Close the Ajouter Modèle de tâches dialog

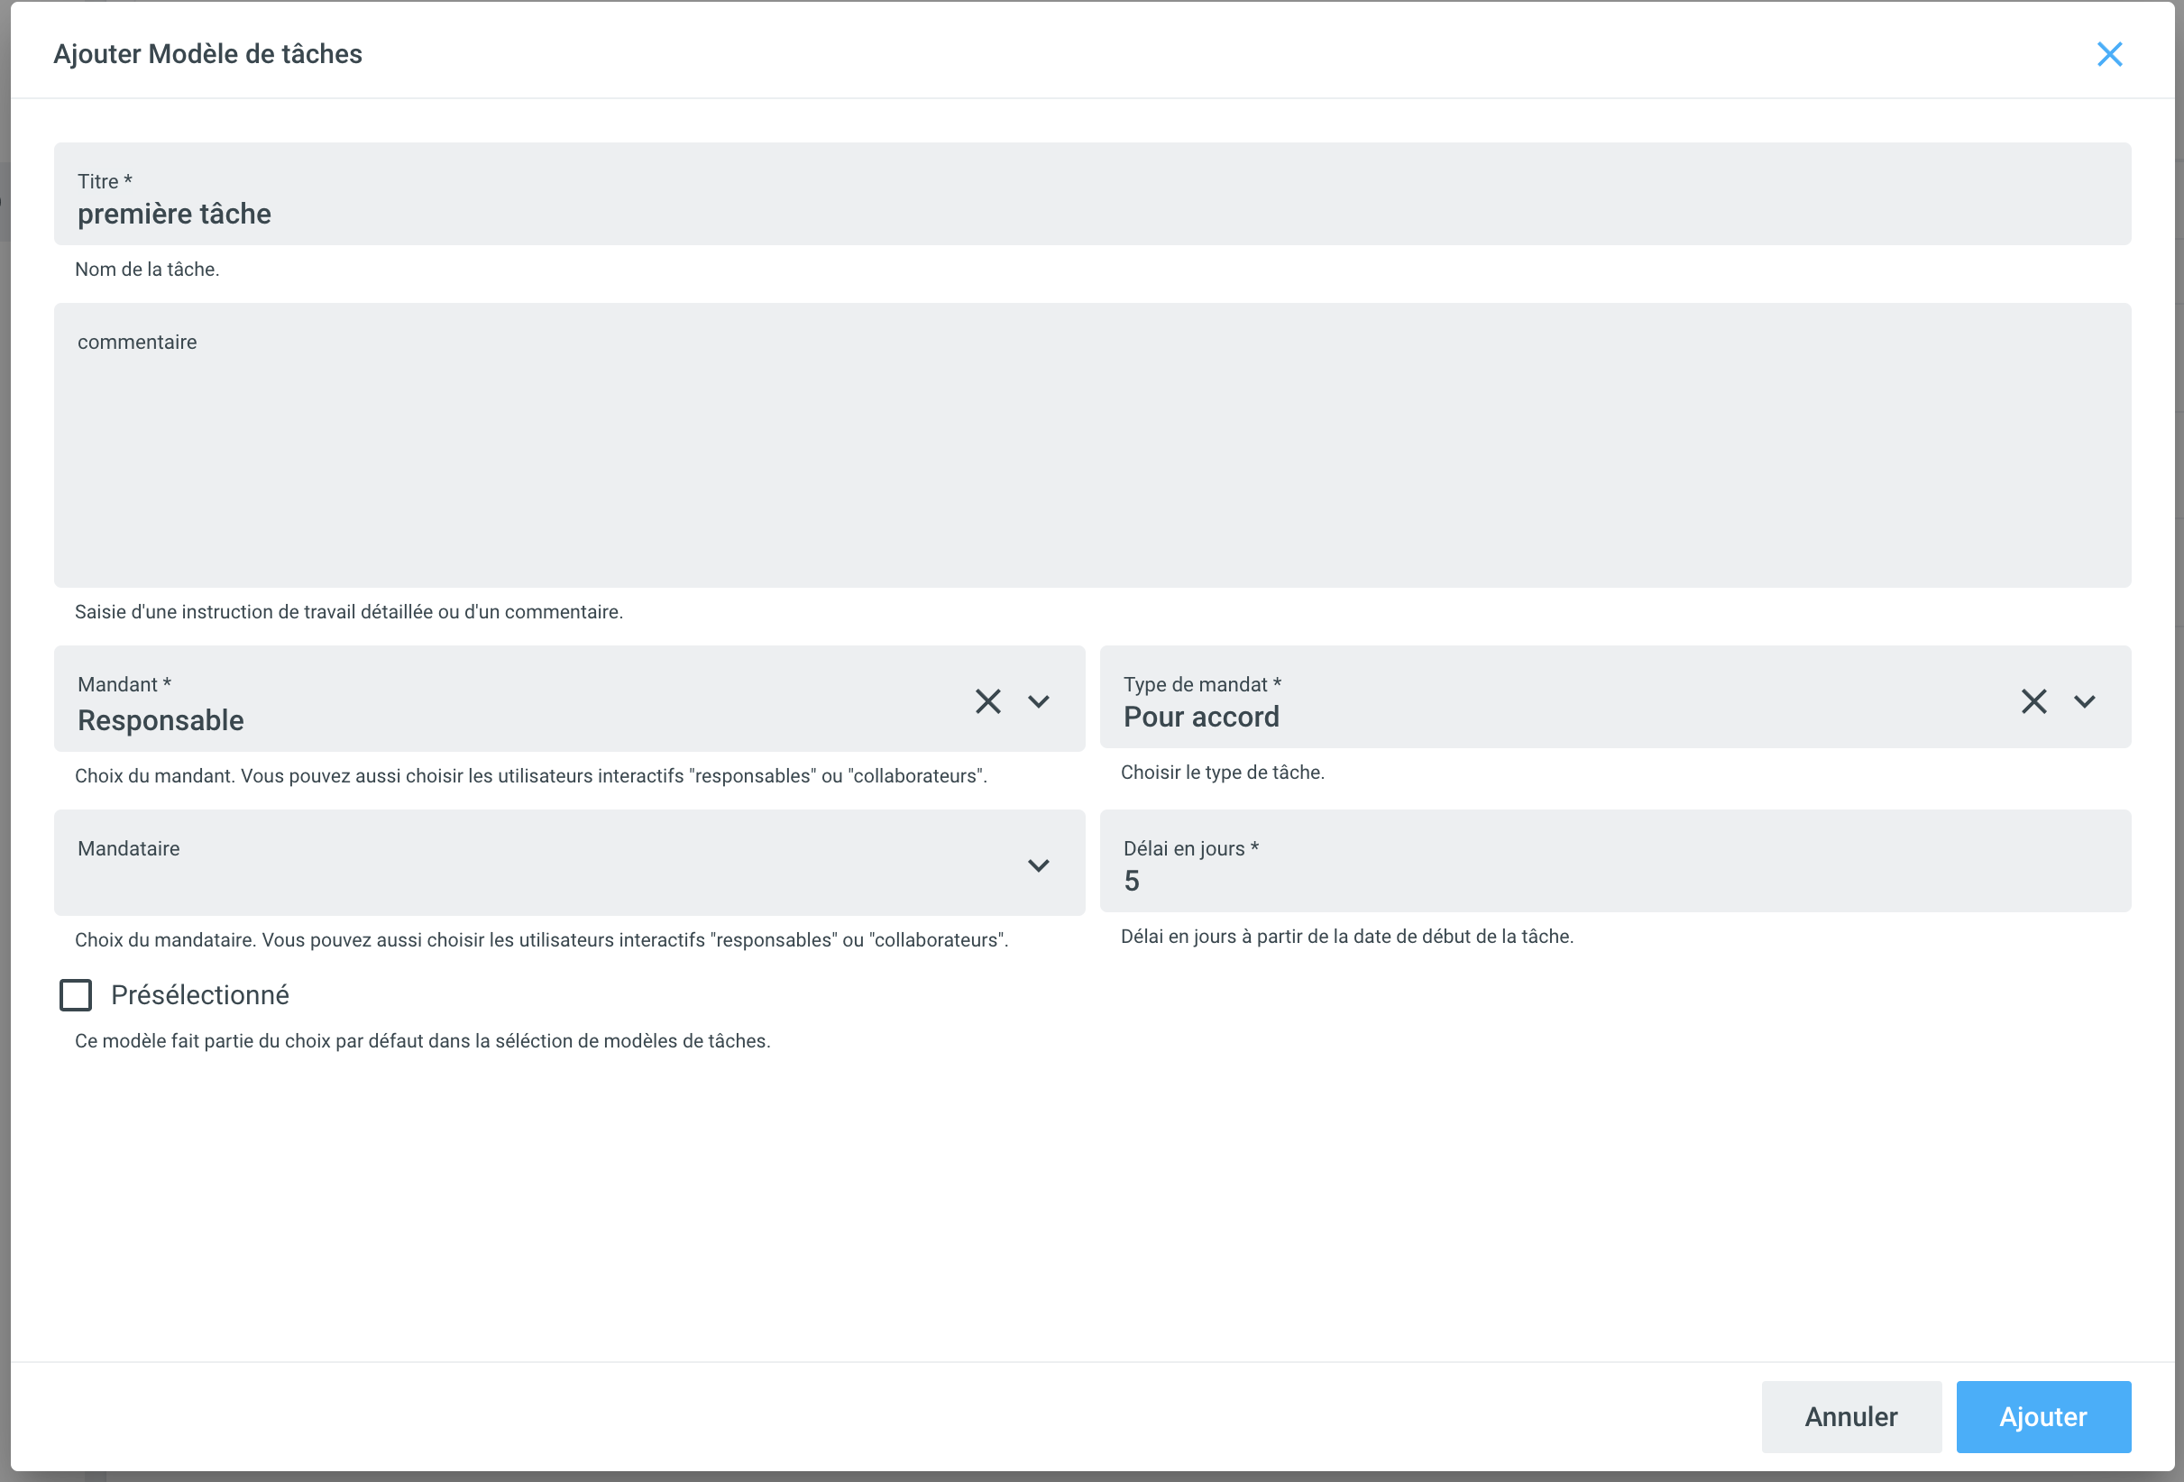[x=2109, y=54]
